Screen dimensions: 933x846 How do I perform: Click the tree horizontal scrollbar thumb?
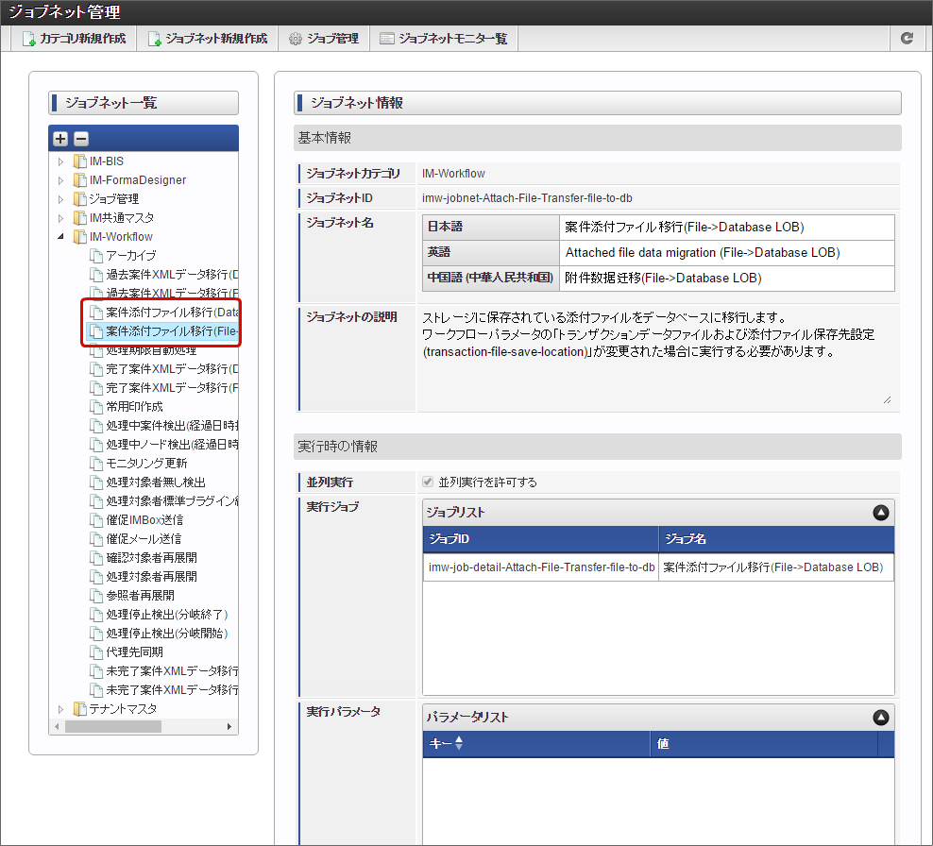point(113,726)
